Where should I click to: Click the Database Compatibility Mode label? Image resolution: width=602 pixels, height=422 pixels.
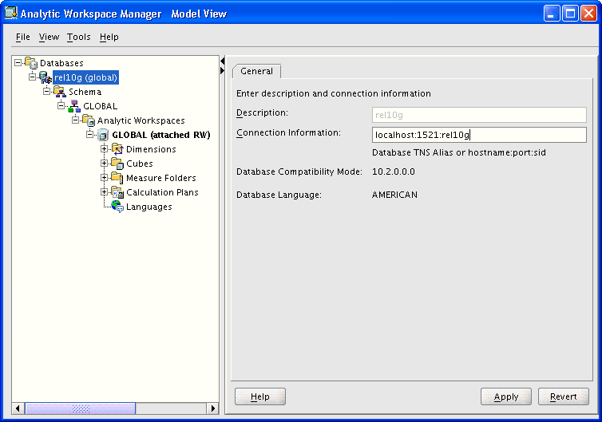(299, 172)
